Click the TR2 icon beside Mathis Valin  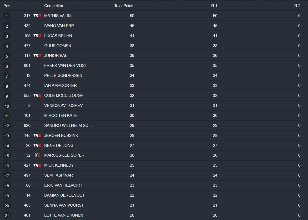point(37,16)
